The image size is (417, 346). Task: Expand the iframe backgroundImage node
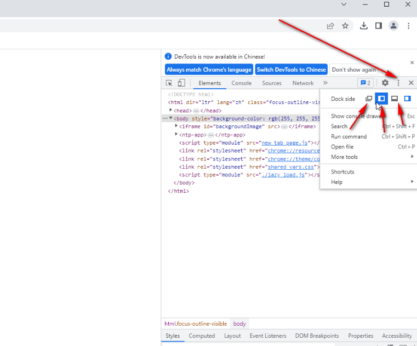tap(176, 126)
